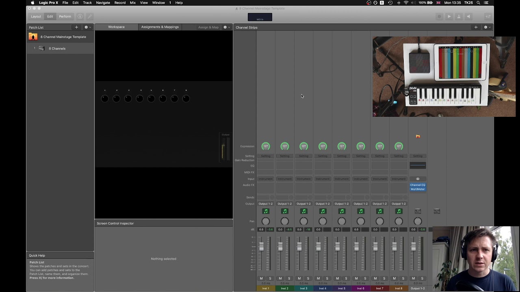This screenshot has width=520, height=292.
Task: Open the Navigate menu
Action: coord(103,3)
